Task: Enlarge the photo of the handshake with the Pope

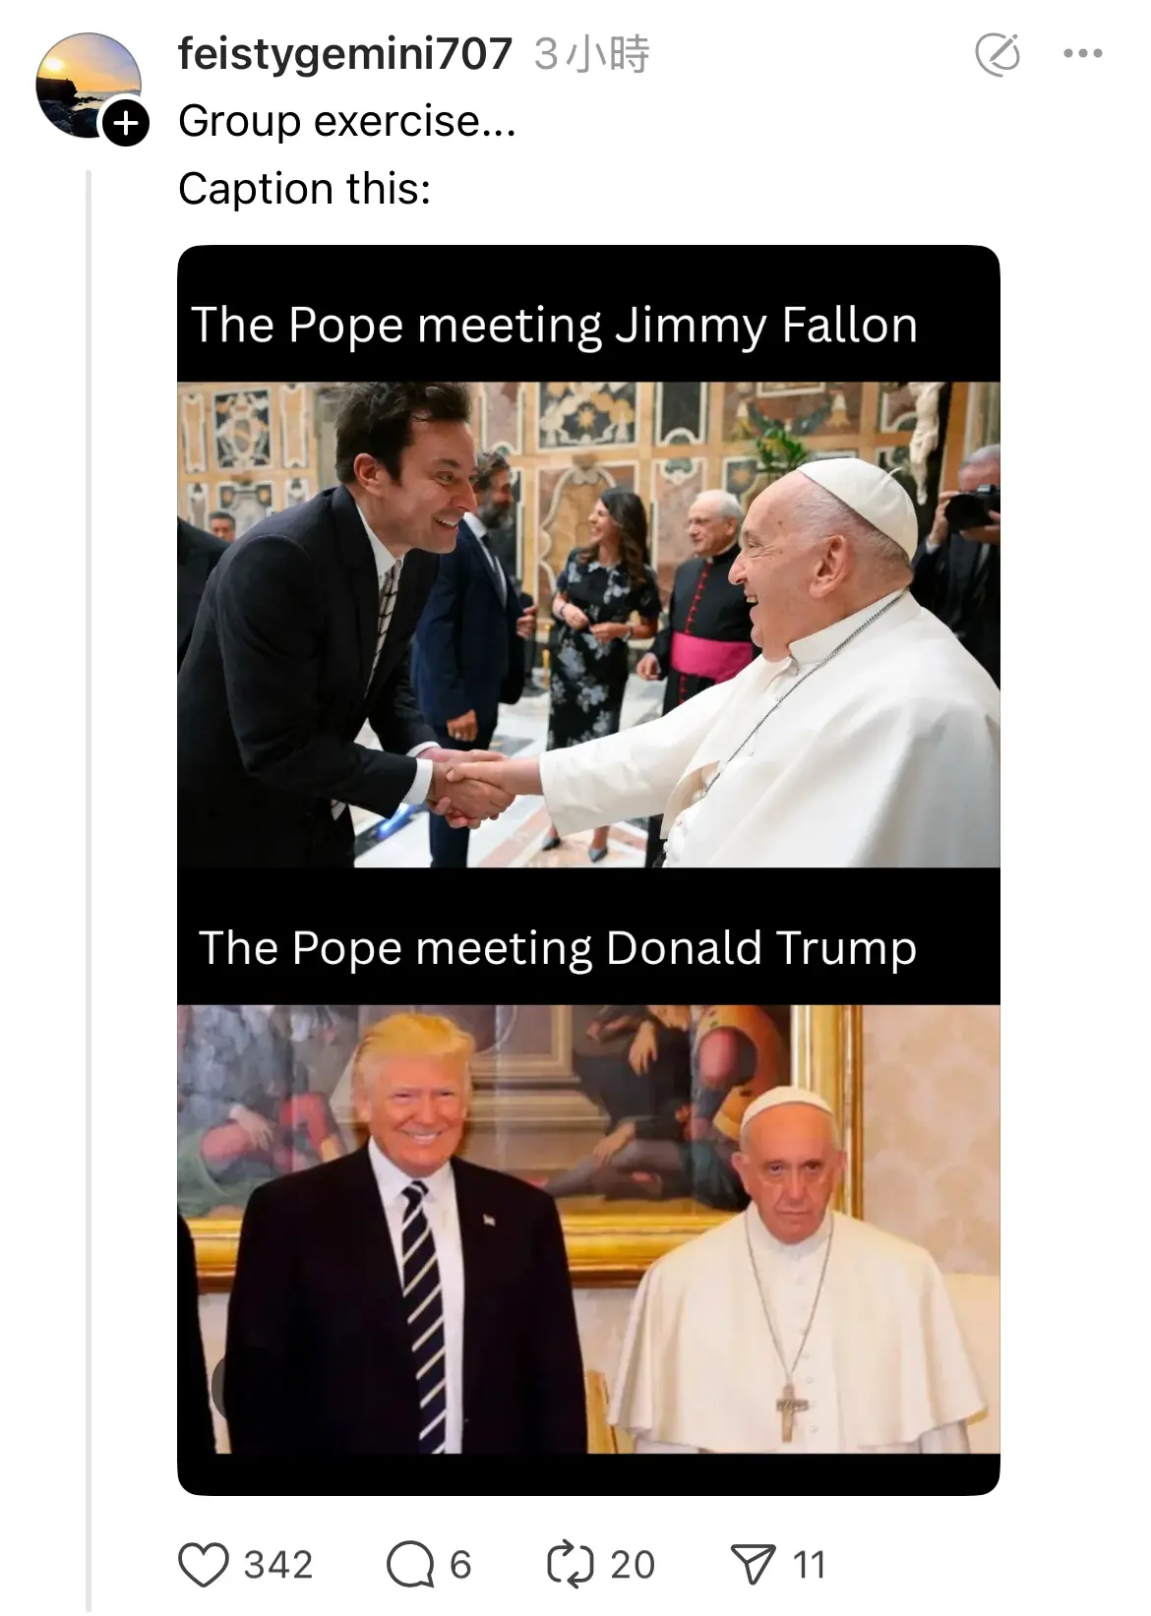Action: [588, 625]
